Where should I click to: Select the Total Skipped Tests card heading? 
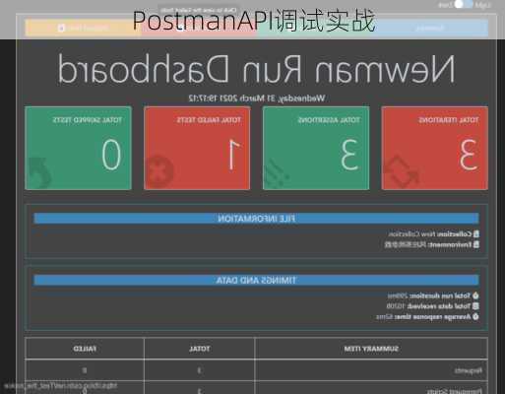click(x=88, y=120)
